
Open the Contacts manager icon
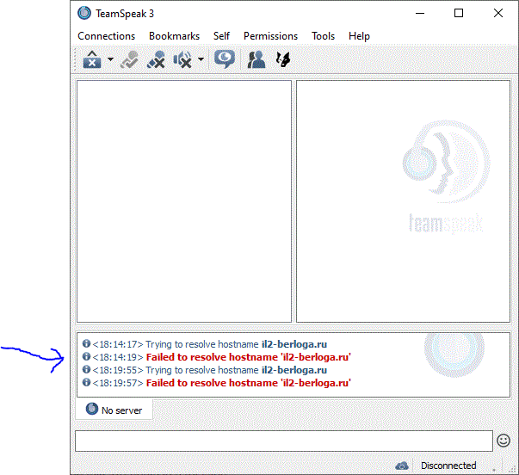[256, 59]
